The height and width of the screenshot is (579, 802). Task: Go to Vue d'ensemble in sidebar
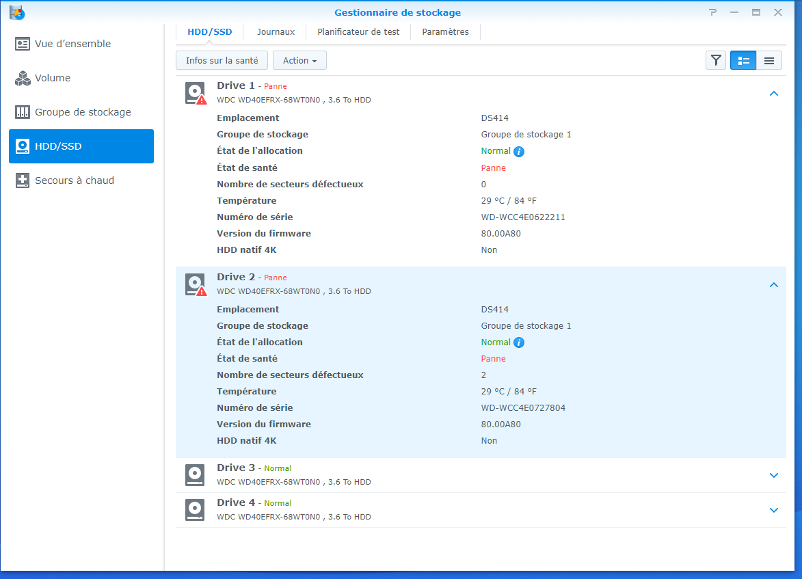click(x=72, y=44)
